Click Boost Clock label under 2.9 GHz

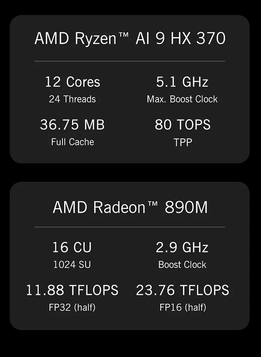click(x=182, y=265)
